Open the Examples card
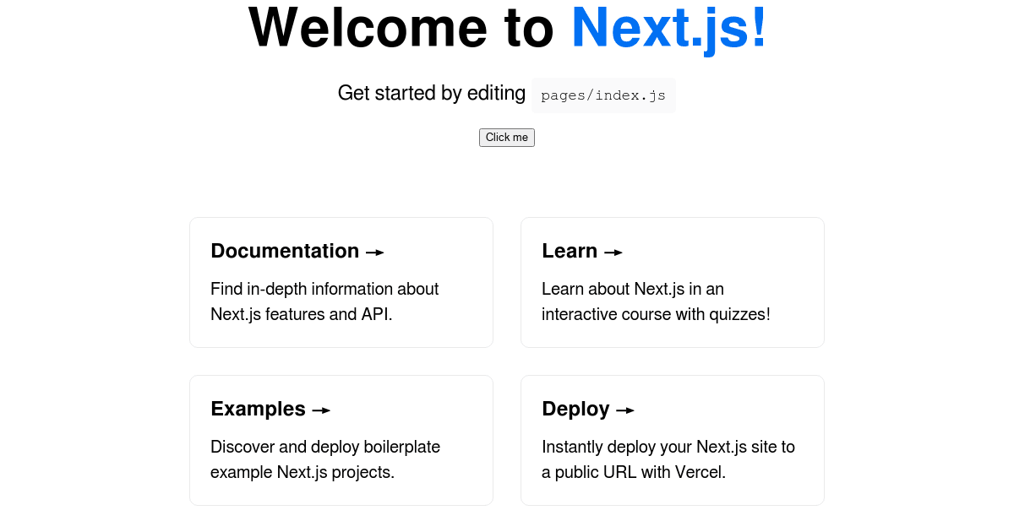1014x532 pixels. (341, 440)
